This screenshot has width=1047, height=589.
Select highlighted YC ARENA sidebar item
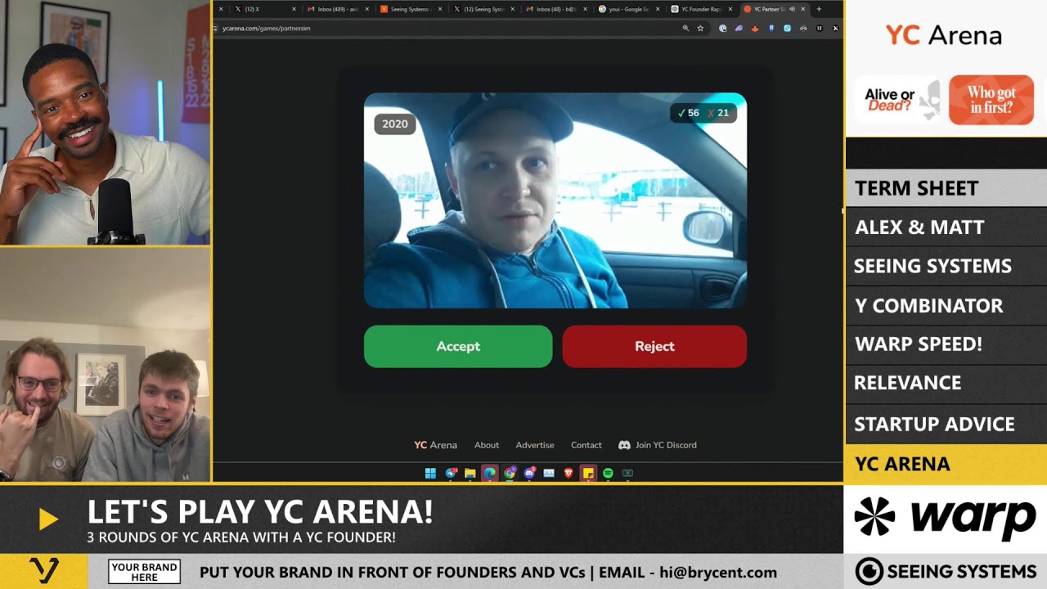tap(946, 464)
